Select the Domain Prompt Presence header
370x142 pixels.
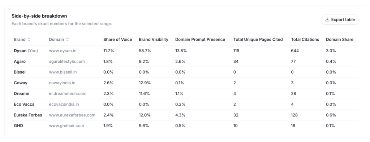click(200, 40)
